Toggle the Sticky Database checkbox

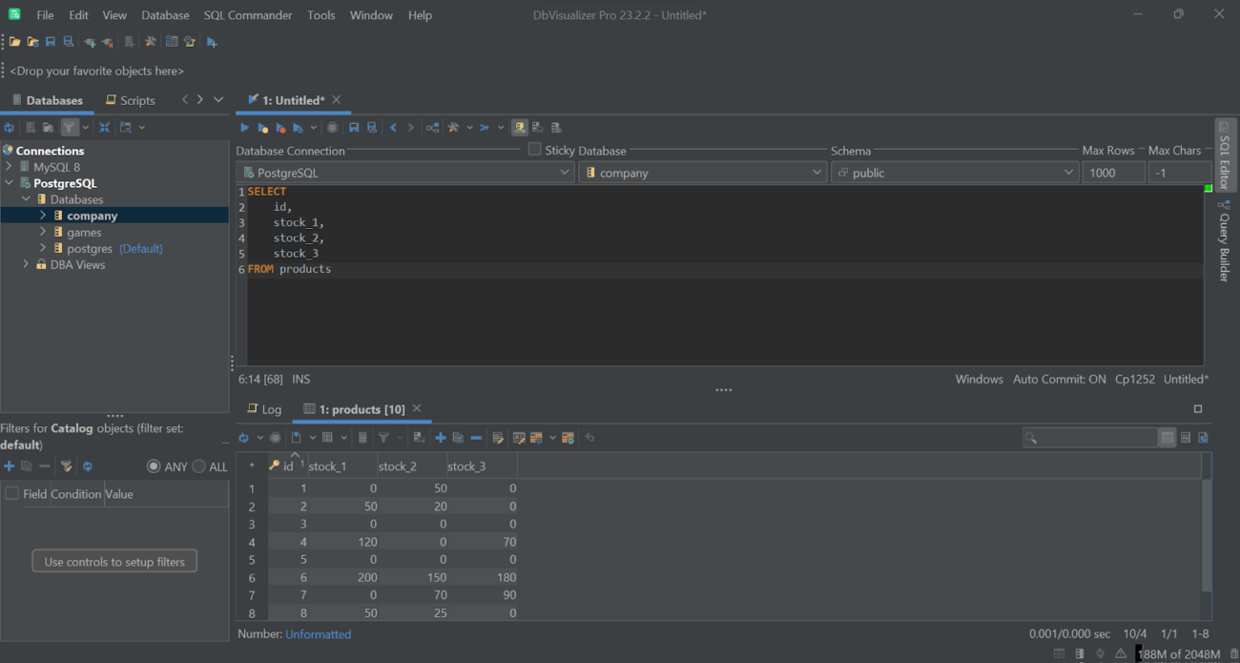[x=535, y=150]
